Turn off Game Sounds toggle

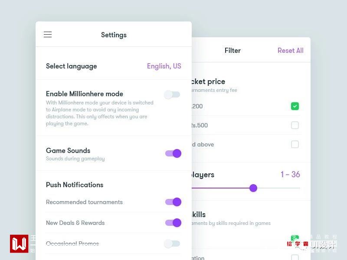(x=173, y=153)
